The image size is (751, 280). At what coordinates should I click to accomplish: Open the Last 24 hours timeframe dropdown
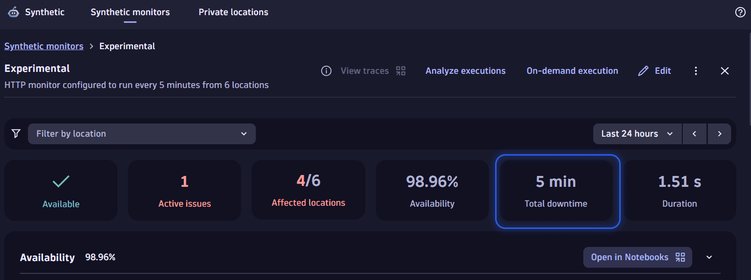(x=637, y=134)
